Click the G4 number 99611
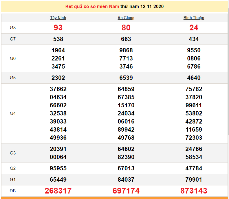229x199 pixels. pos(194,105)
